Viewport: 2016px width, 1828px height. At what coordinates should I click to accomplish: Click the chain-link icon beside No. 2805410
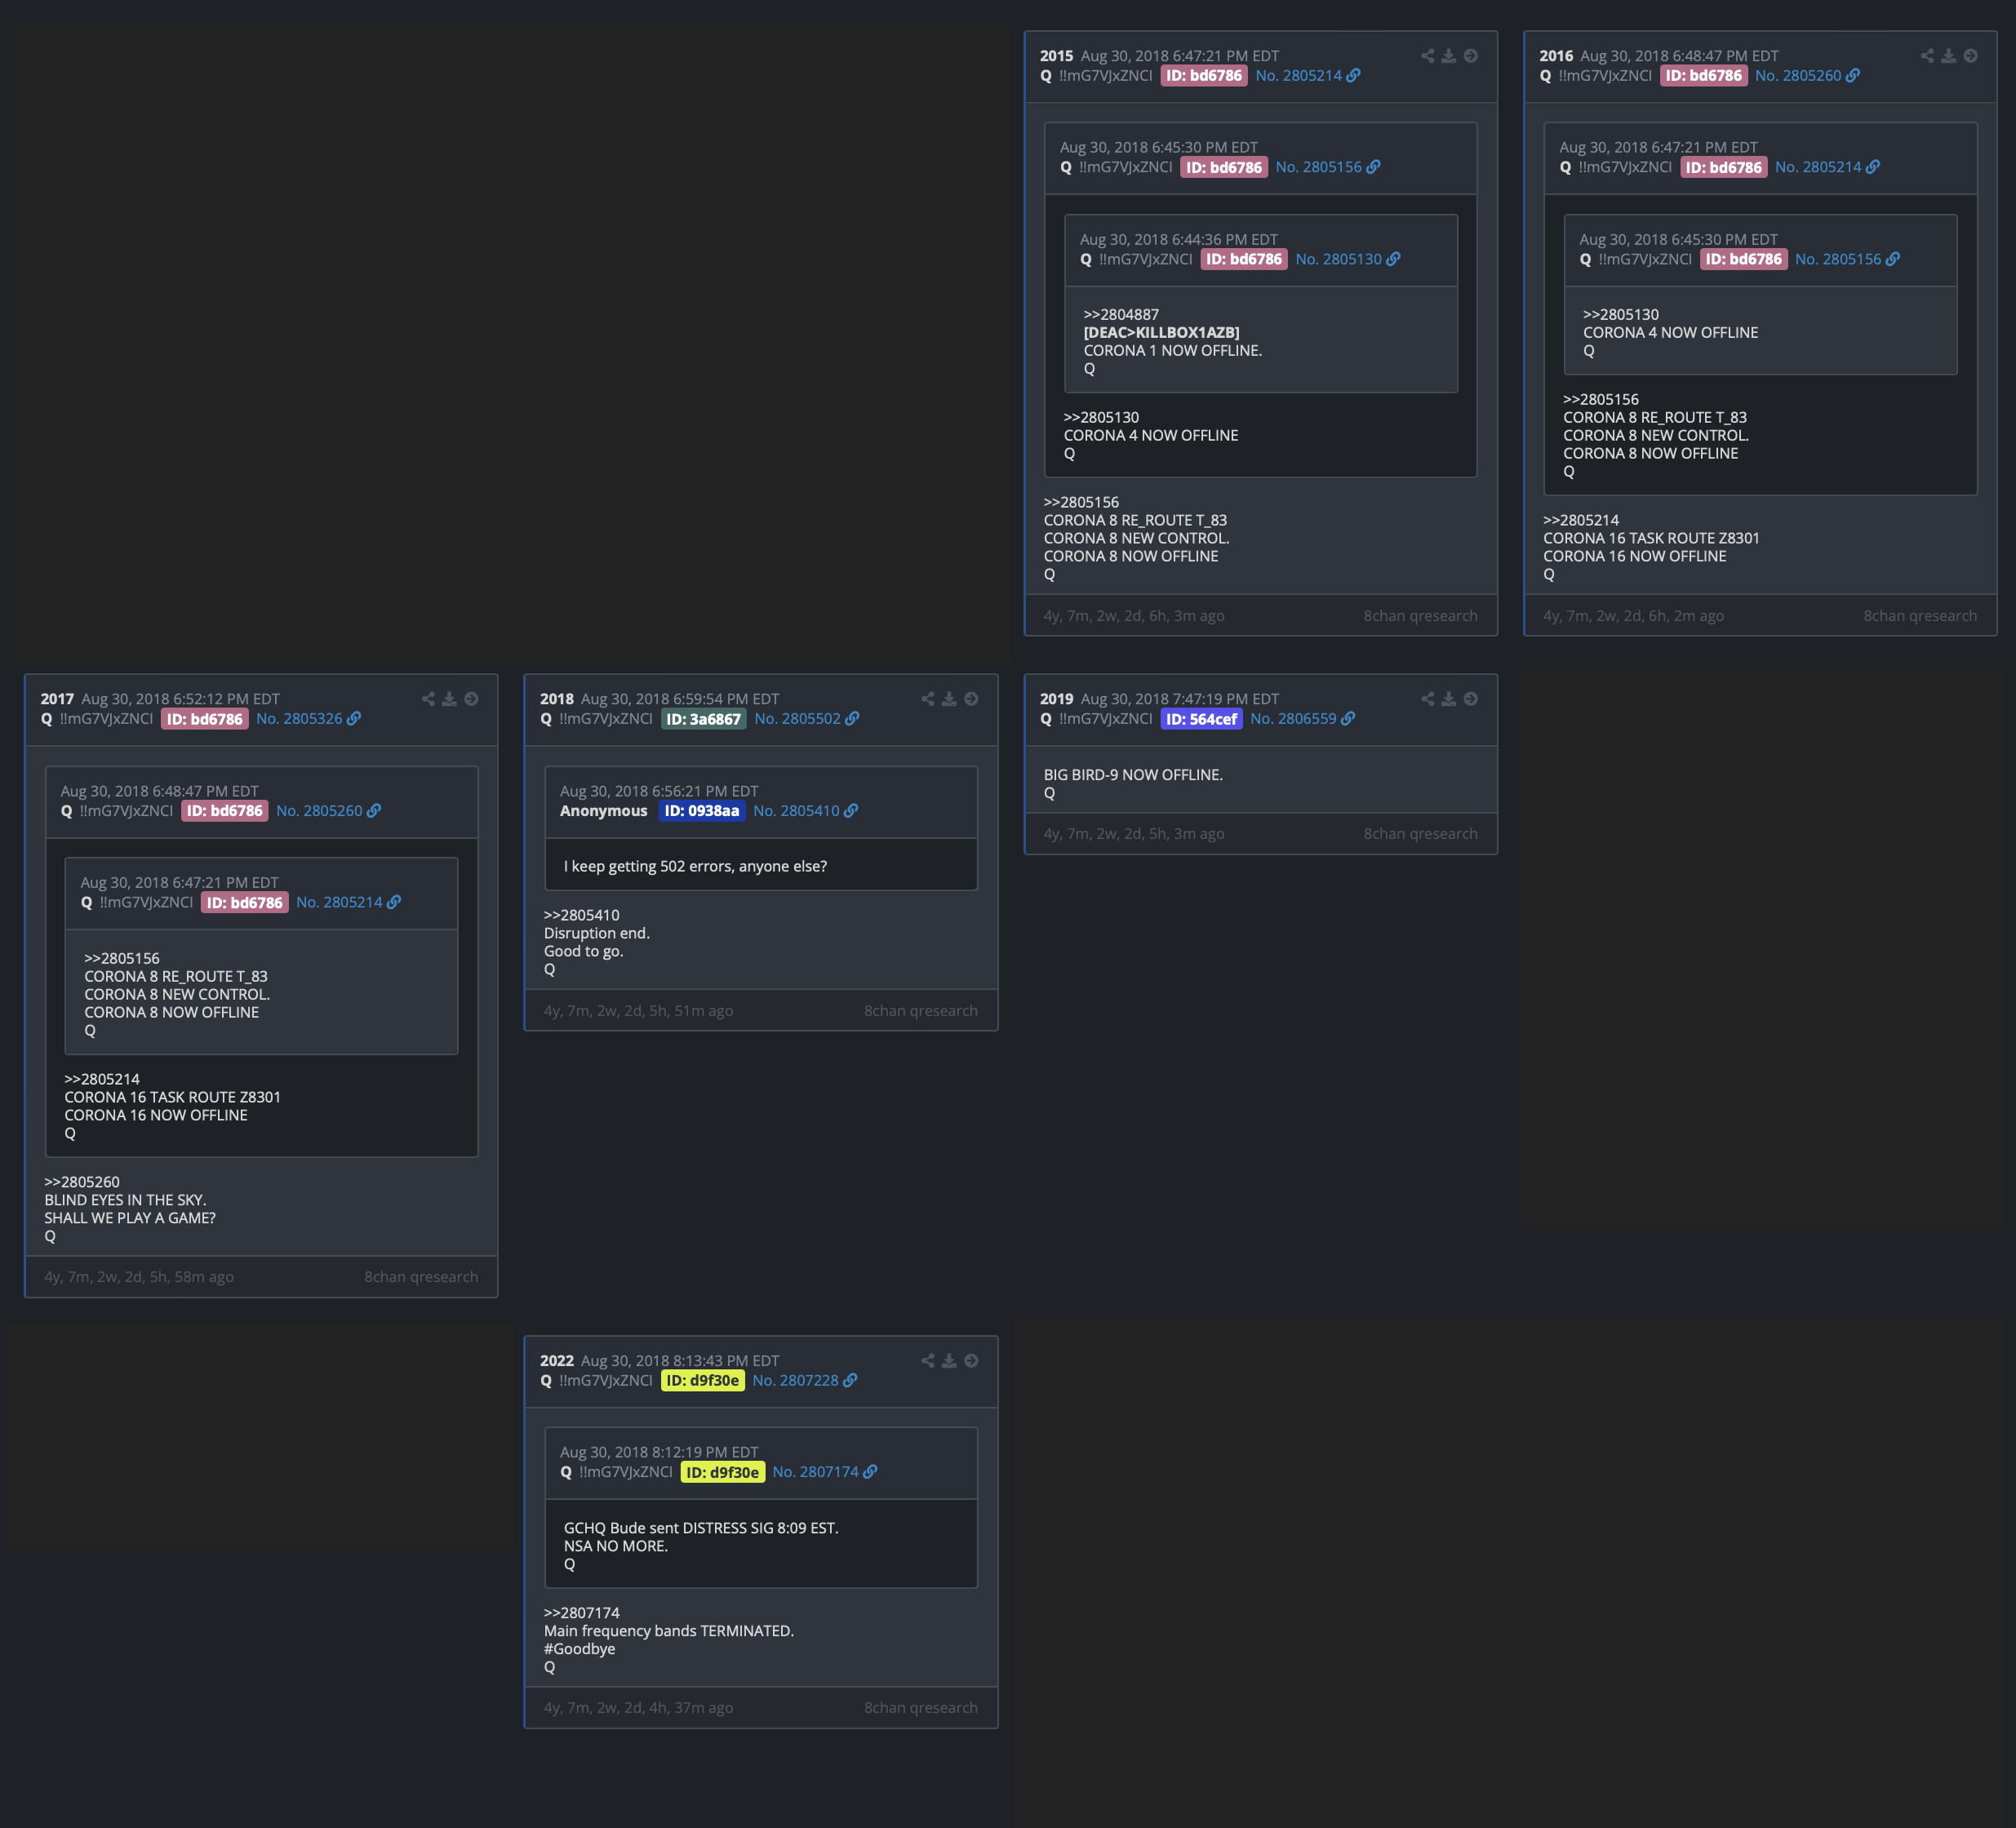point(851,811)
